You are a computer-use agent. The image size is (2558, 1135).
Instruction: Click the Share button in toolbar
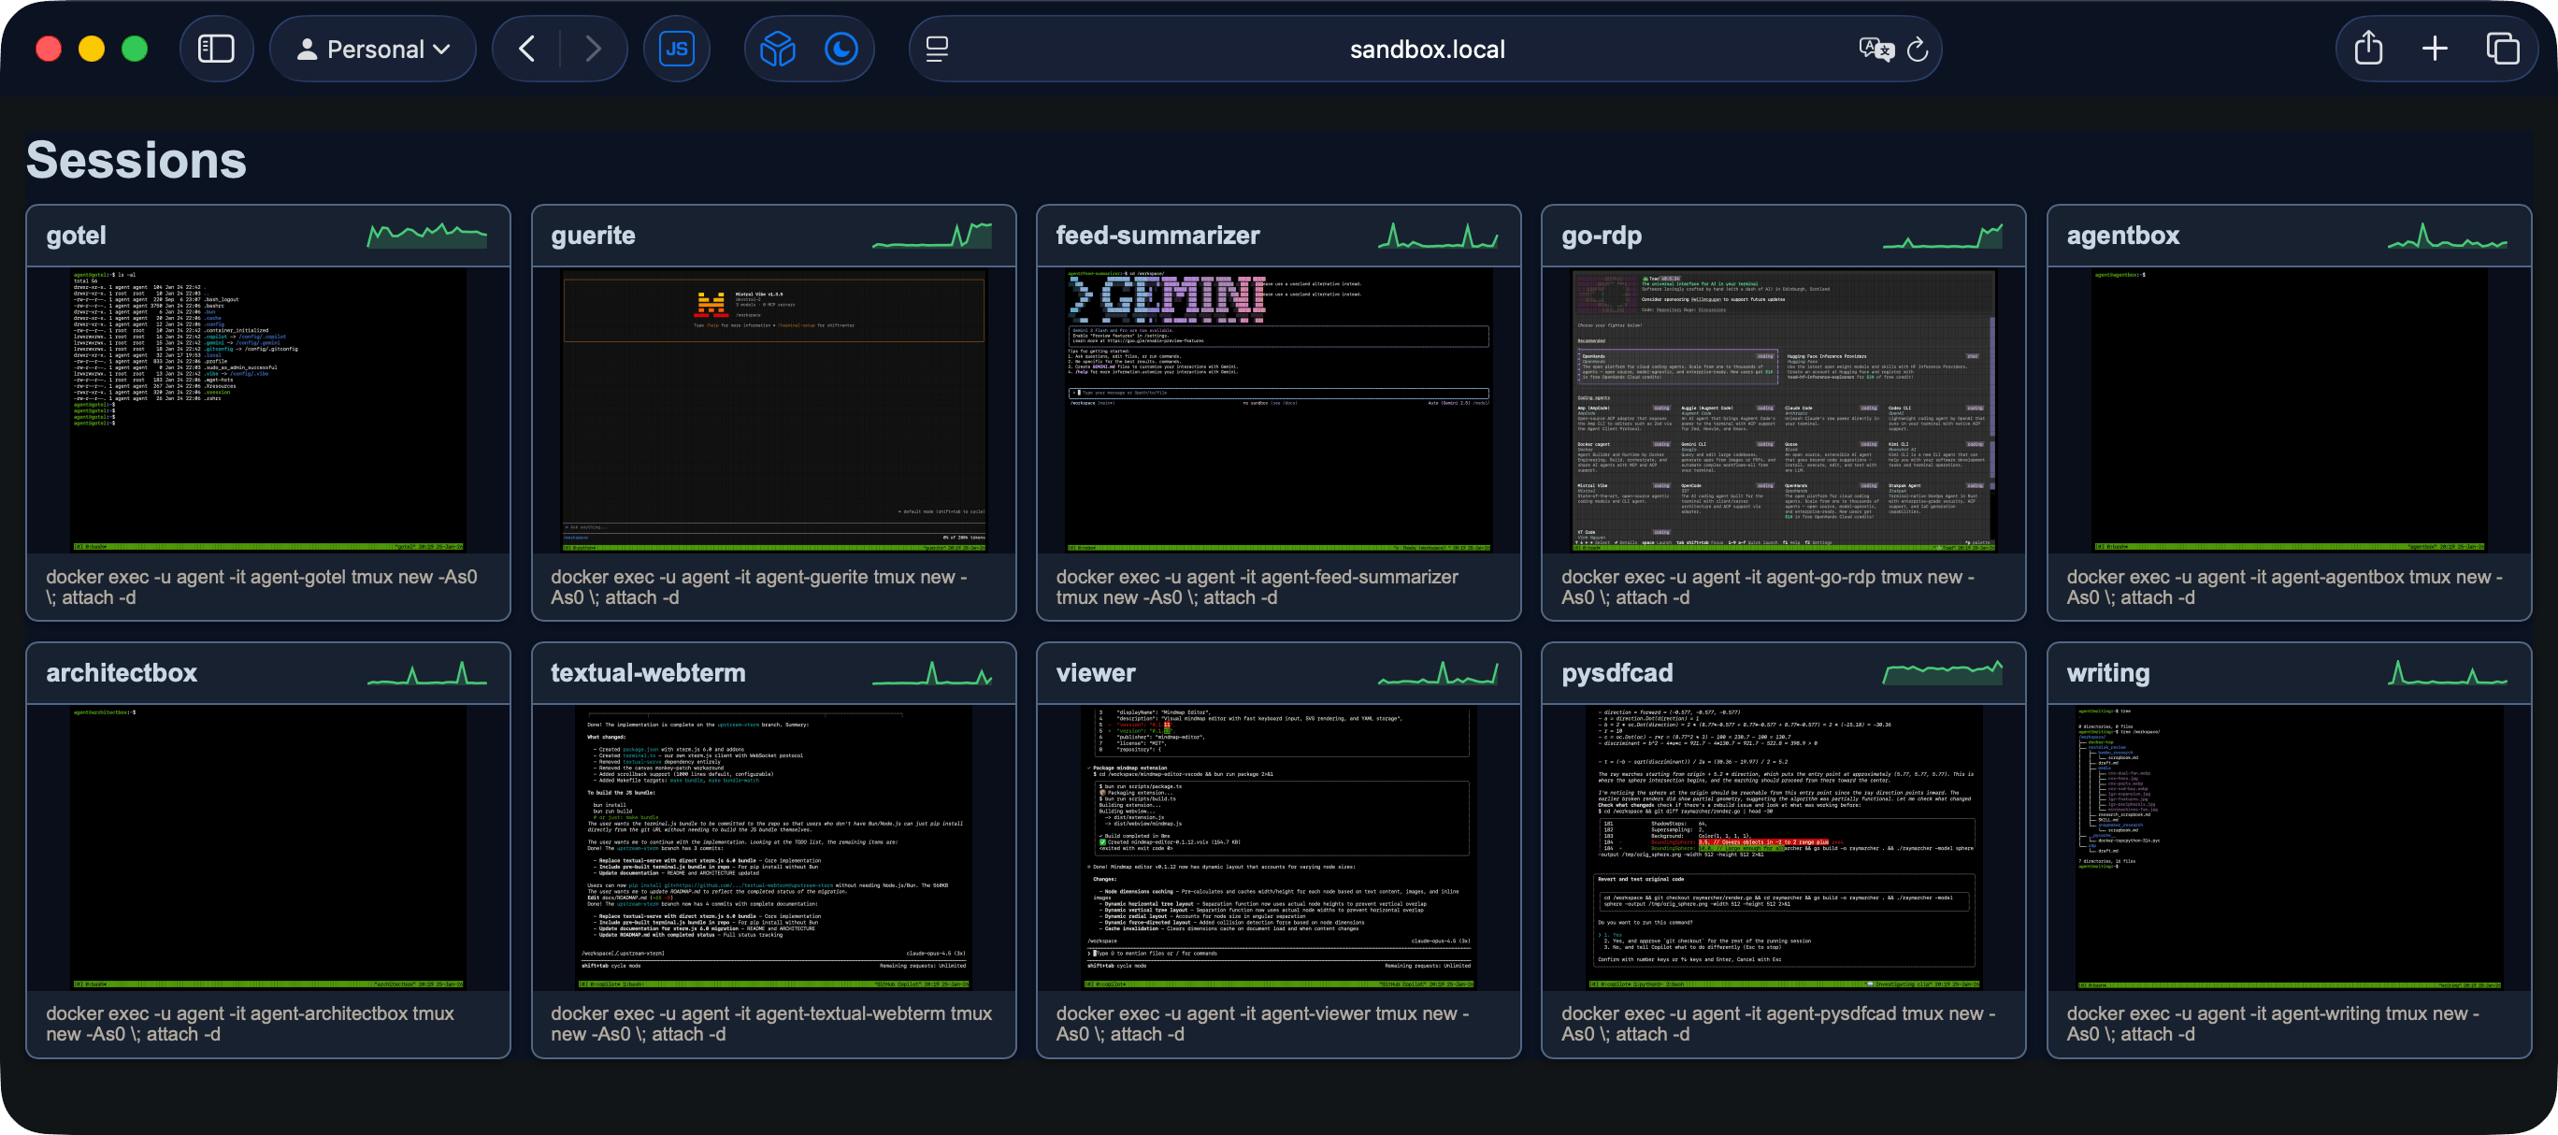(x=2368, y=49)
